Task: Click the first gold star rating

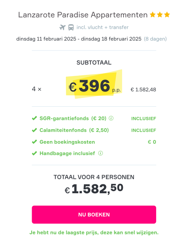Action: [x=152, y=15]
